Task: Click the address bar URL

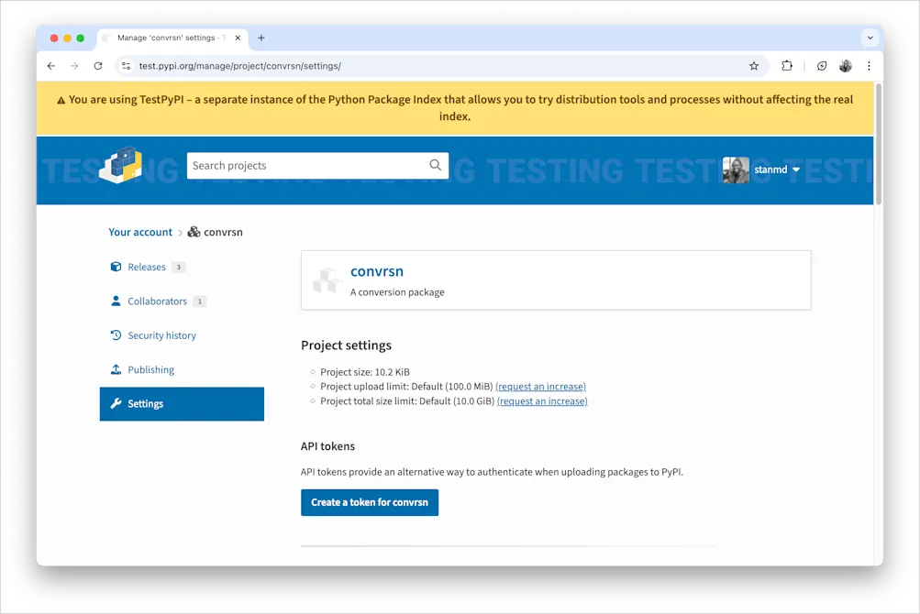Action: 240,66
